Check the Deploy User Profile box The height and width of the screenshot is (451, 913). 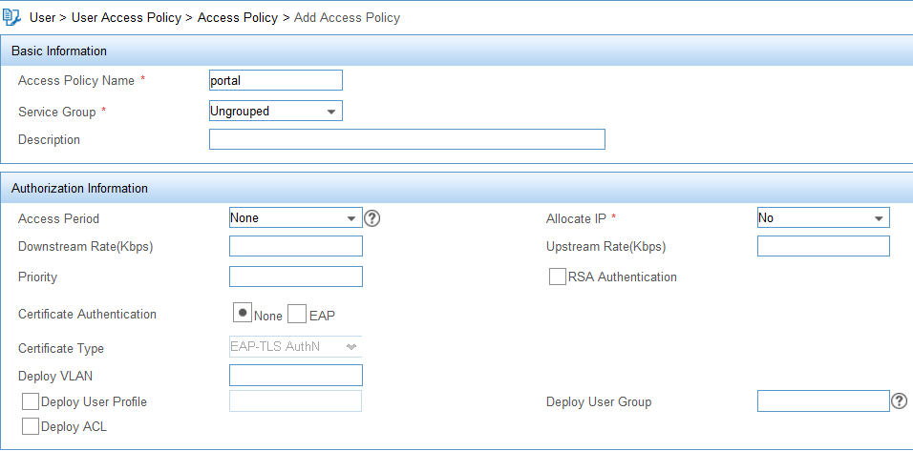[x=31, y=401]
